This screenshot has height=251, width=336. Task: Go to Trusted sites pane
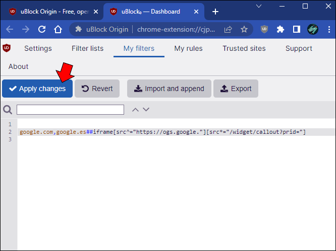pyautogui.click(x=244, y=48)
